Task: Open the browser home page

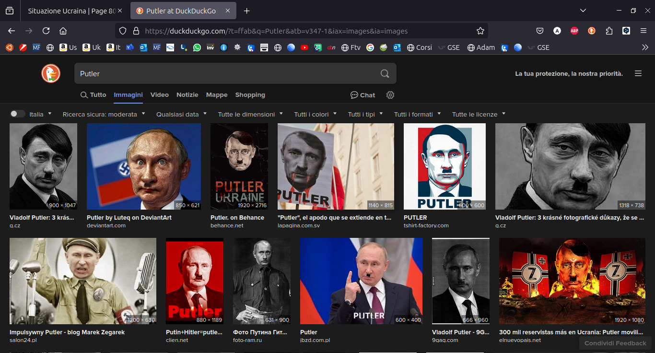Action: 63,31
